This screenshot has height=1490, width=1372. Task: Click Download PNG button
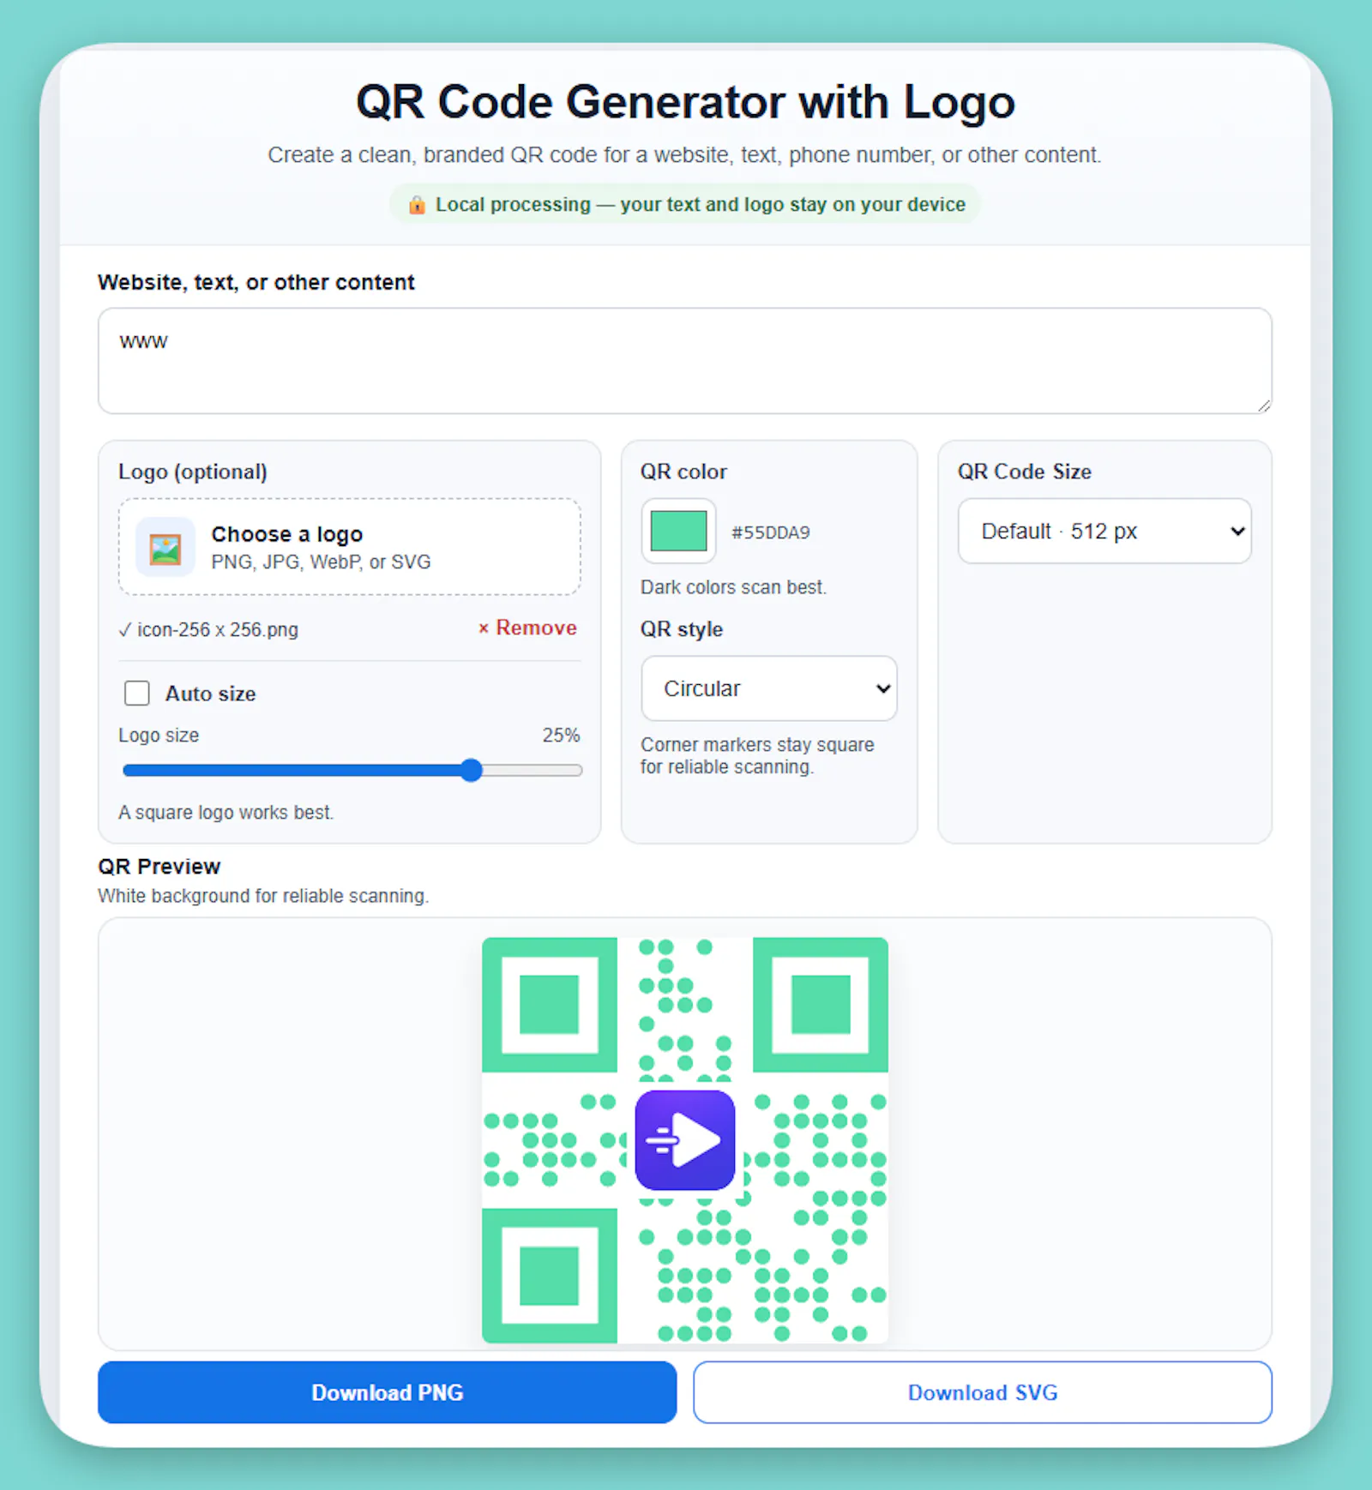[387, 1392]
